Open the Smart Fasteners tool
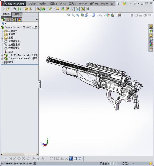Image resolution: width=154 pixels, height=166 pixels. click(26, 9)
